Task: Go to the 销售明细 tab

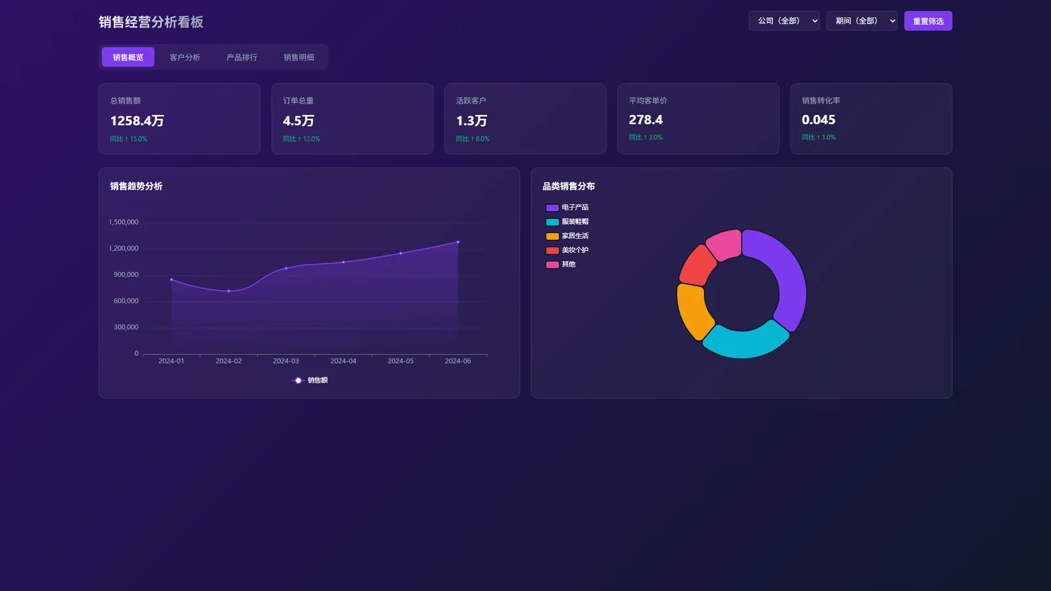Action: [299, 57]
